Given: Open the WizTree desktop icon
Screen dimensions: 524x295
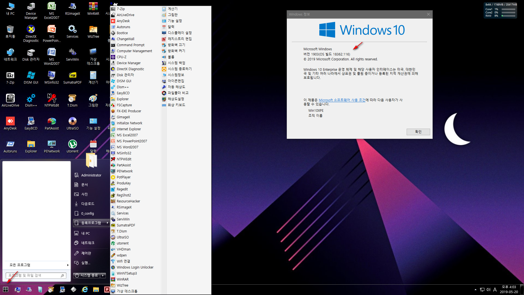Looking at the screenshot, I should pos(93,32).
